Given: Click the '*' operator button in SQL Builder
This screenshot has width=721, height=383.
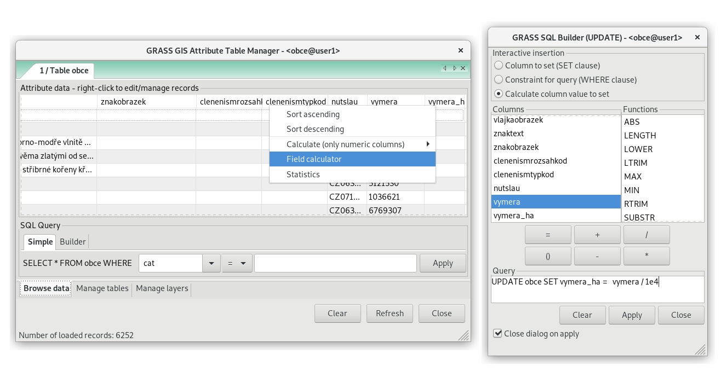Looking at the screenshot, I should tap(646, 256).
